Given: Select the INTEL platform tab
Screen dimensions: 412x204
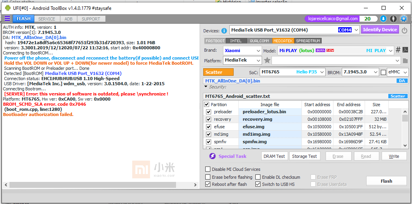Looking at the screenshot, I should (x=236, y=41).
